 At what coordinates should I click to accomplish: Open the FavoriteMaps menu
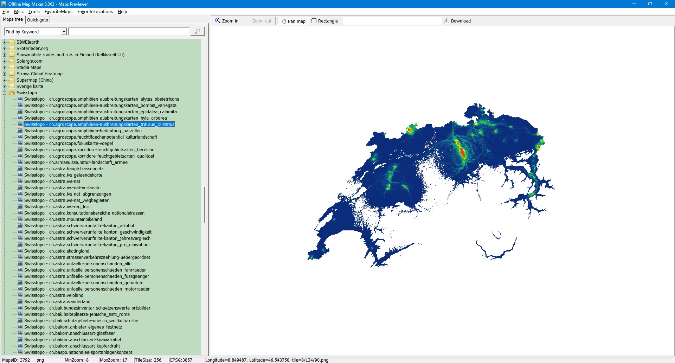pos(58,12)
